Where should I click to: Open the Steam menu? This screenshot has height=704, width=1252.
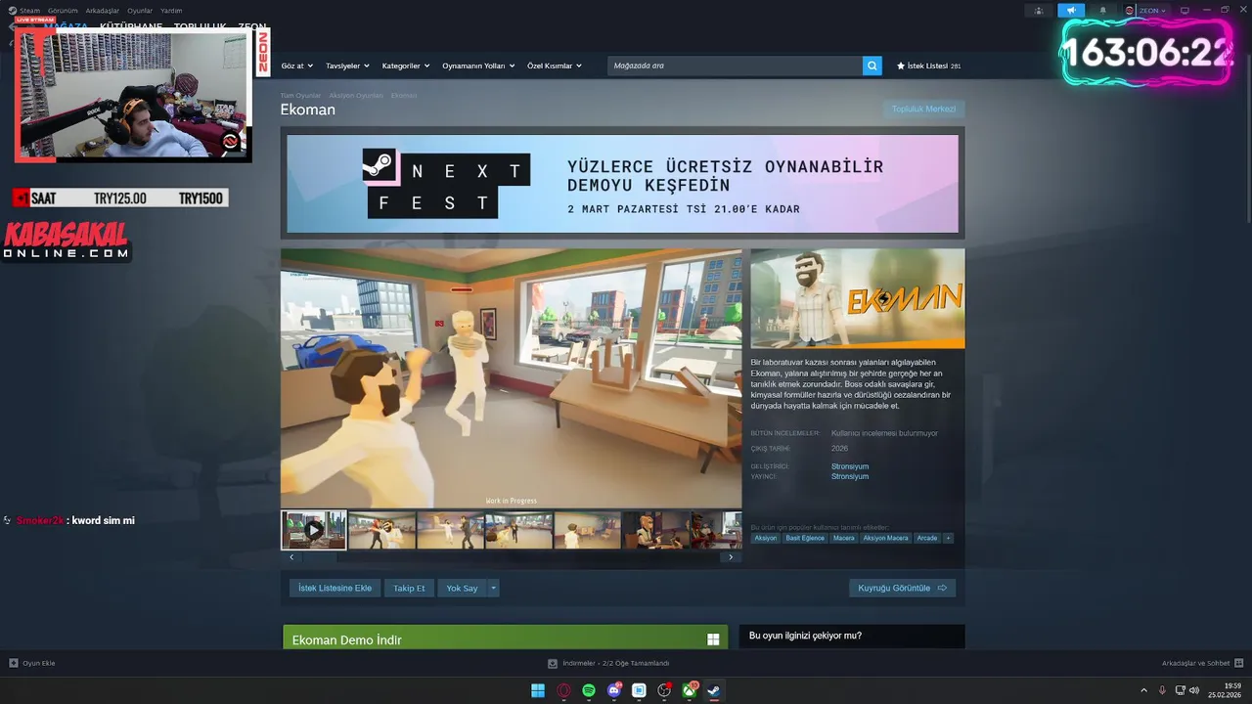pyautogui.click(x=24, y=11)
